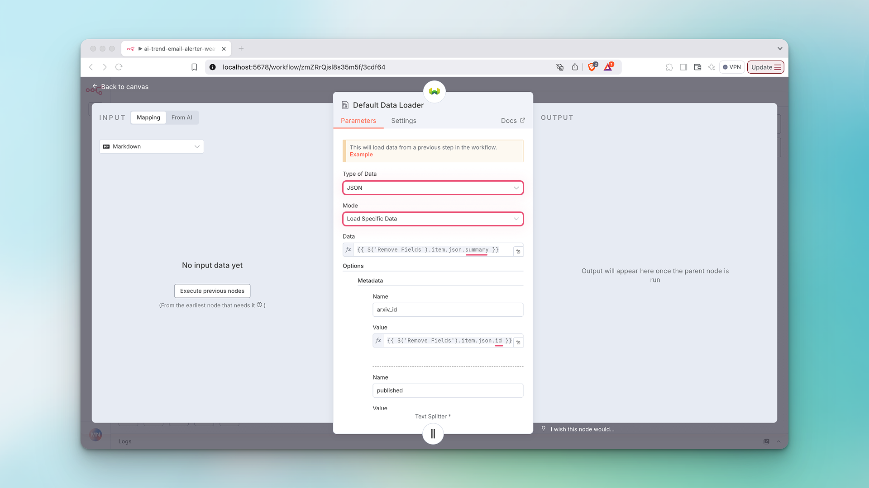Open the Logs panel
869x488 pixels.
coord(125,441)
